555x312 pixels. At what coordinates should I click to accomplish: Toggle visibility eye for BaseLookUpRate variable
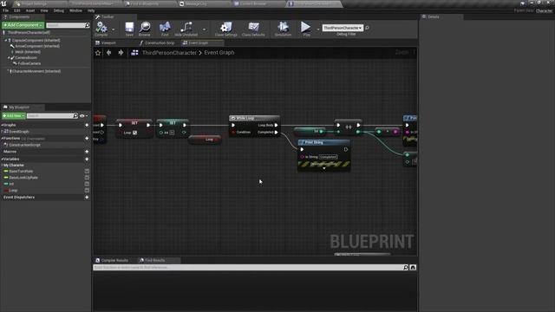(x=87, y=178)
